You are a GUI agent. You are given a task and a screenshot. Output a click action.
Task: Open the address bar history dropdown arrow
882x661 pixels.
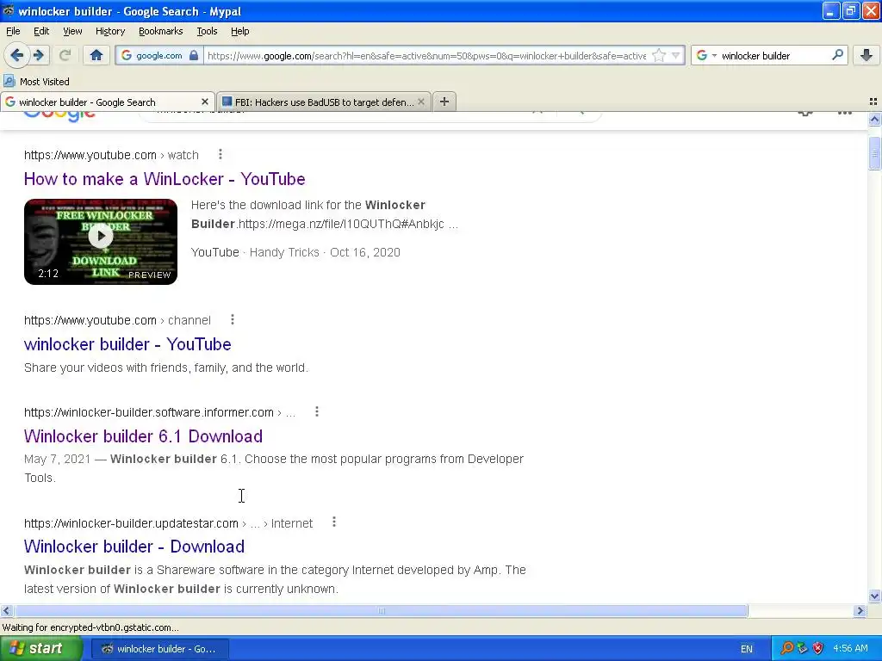click(x=675, y=55)
